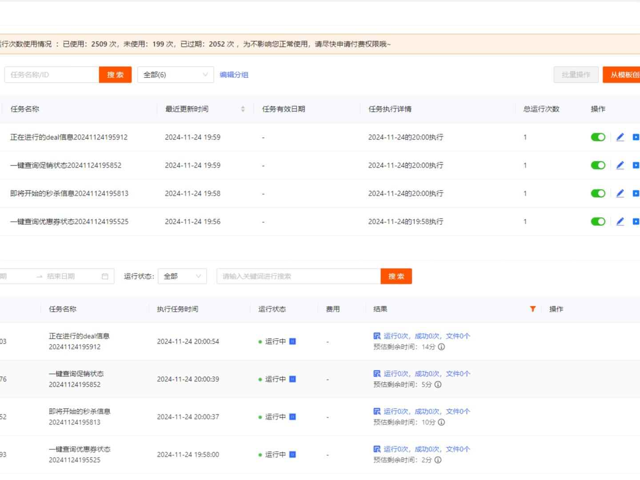Edit task 一键查询优惠券状态20241124195525 with pencil icon
This screenshot has width=640, height=480.
pyautogui.click(x=620, y=221)
